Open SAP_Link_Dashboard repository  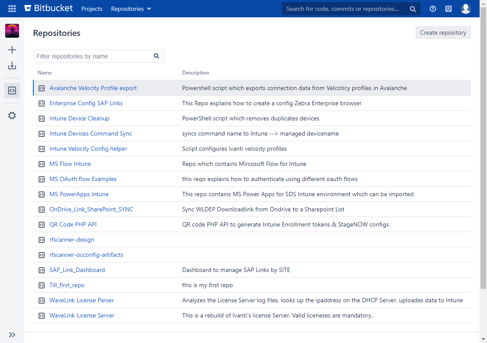click(x=77, y=270)
